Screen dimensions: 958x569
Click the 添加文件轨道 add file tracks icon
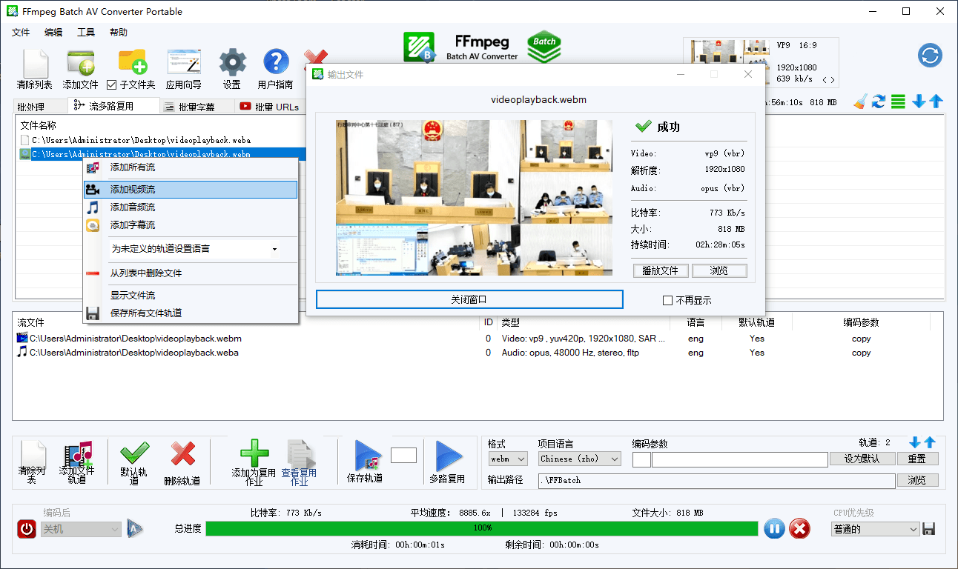click(77, 456)
